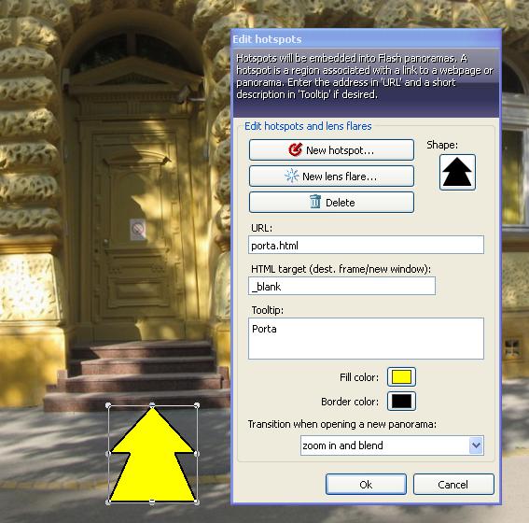Image resolution: width=529 pixels, height=523 pixels.
Task: Focus the URL field containing porta.html
Action: tap(366, 245)
